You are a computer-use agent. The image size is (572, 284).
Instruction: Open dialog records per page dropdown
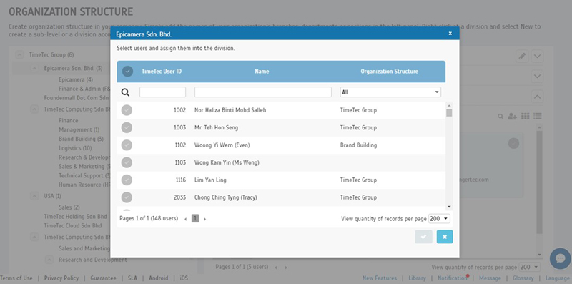pos(439,219)
